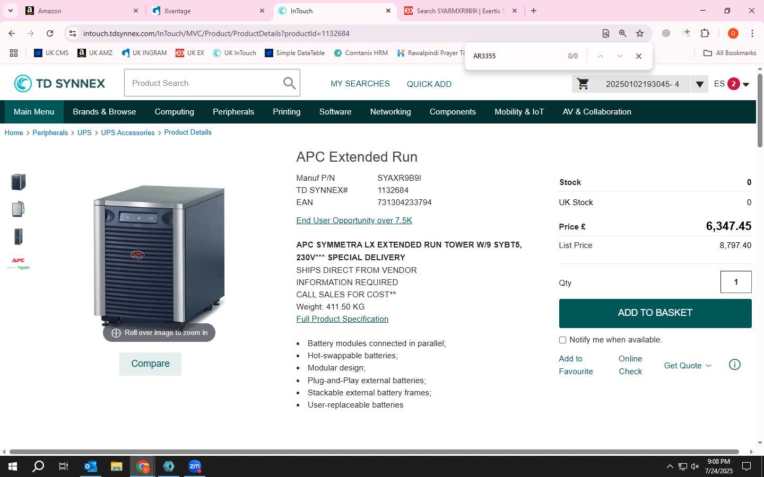Click the zoom magnifier icon in address bar
This screenshot has width=764, height=477.
tap(623, 33)
